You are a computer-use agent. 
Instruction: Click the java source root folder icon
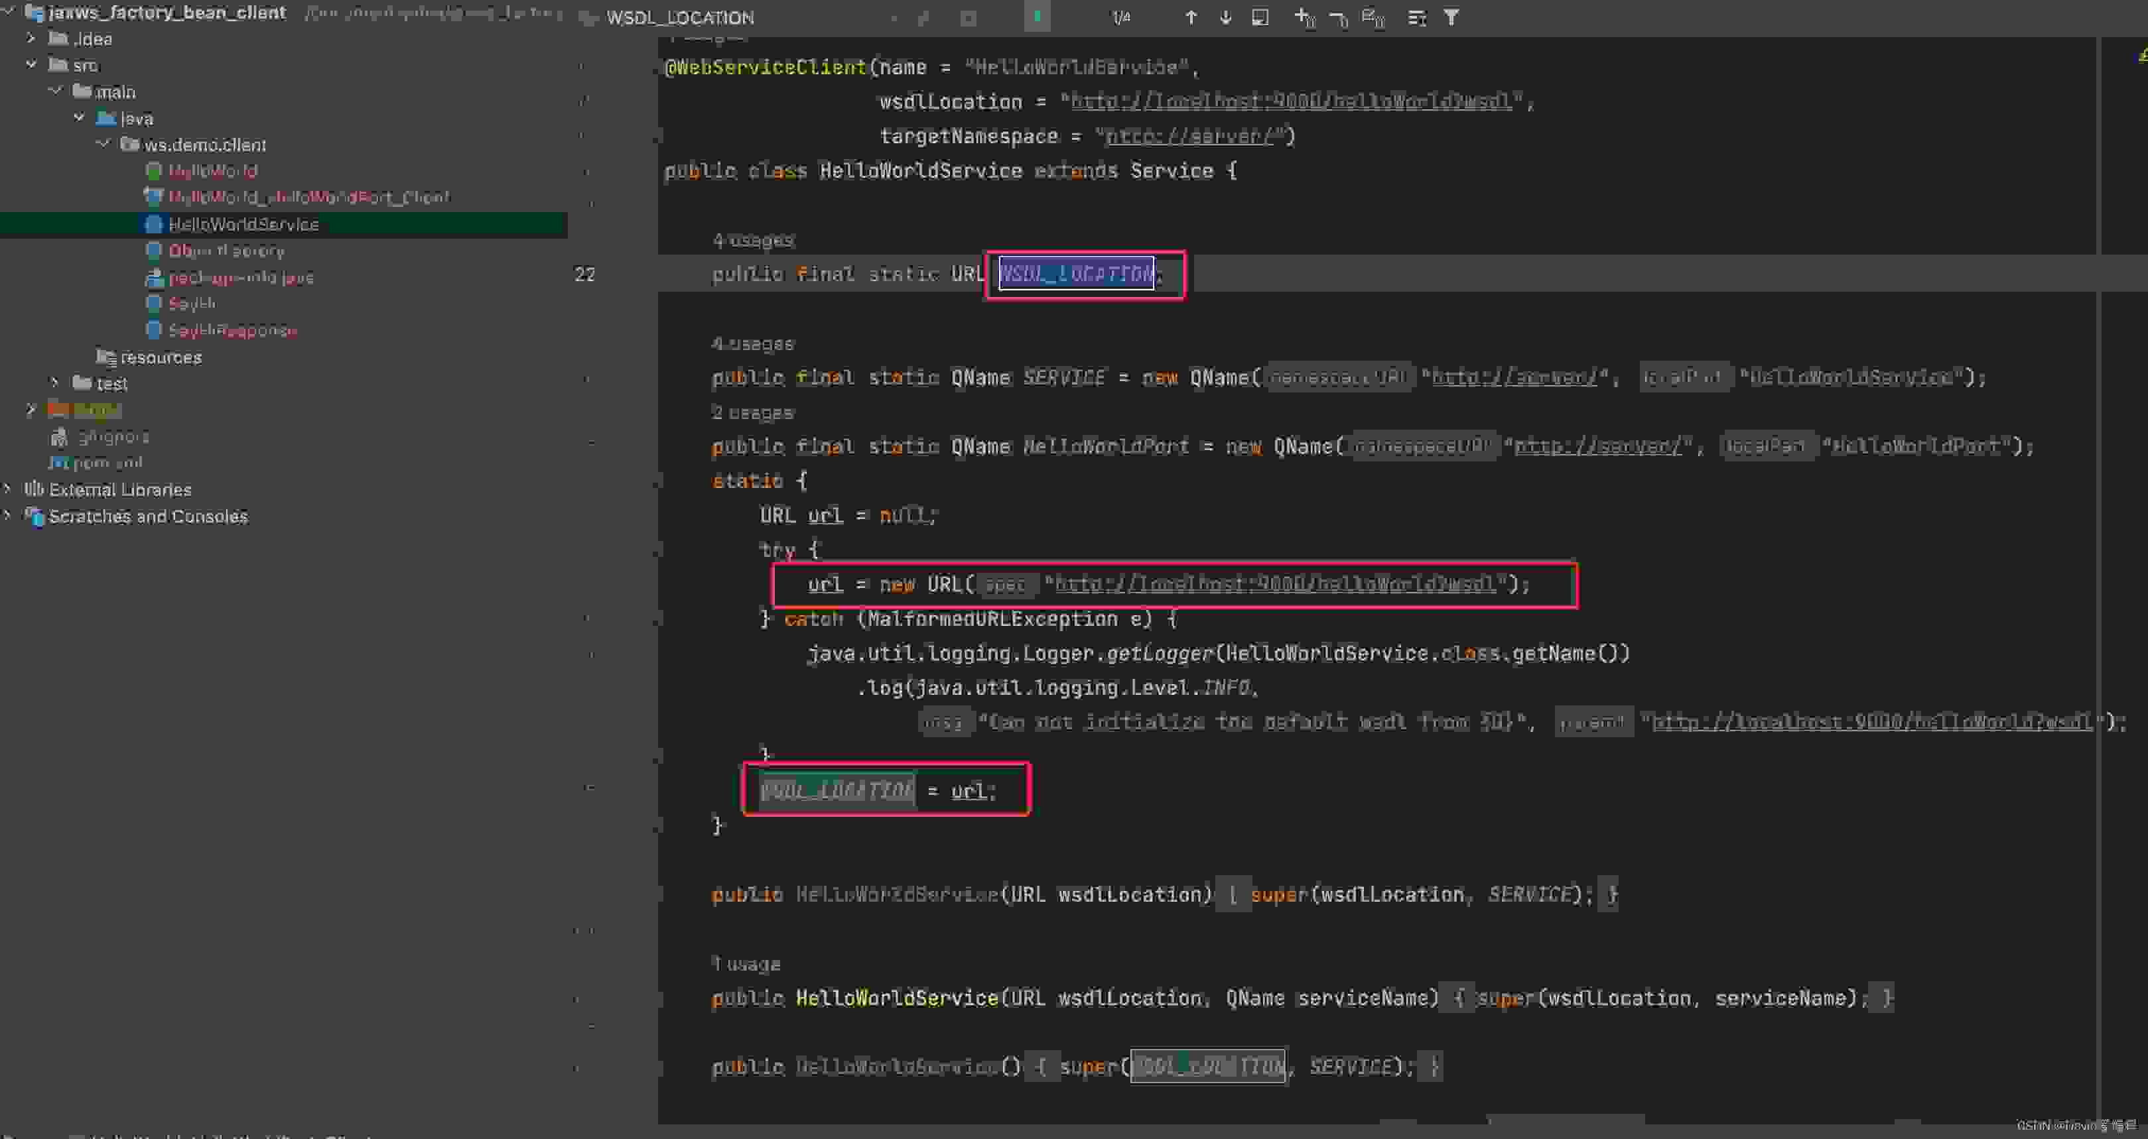[x=106, y=117]
